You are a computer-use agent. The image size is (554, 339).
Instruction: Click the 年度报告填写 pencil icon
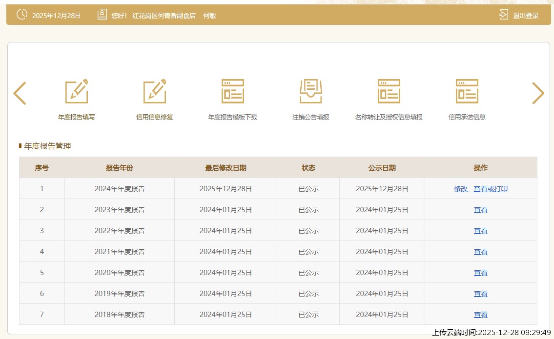(77, 91)
